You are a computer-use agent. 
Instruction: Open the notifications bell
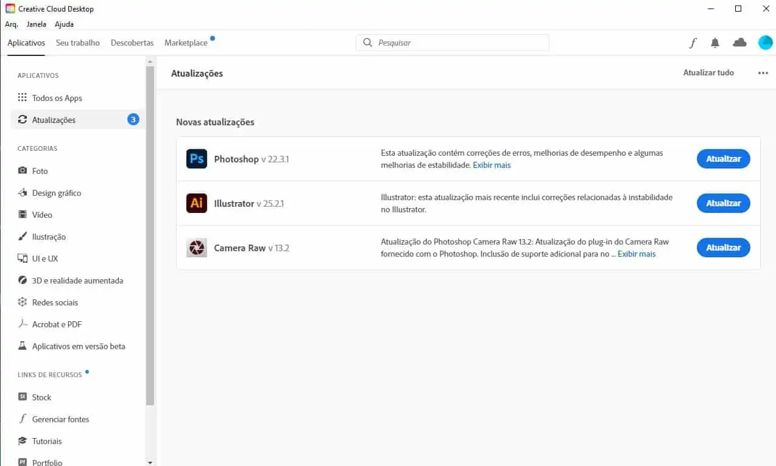[715, 43]
